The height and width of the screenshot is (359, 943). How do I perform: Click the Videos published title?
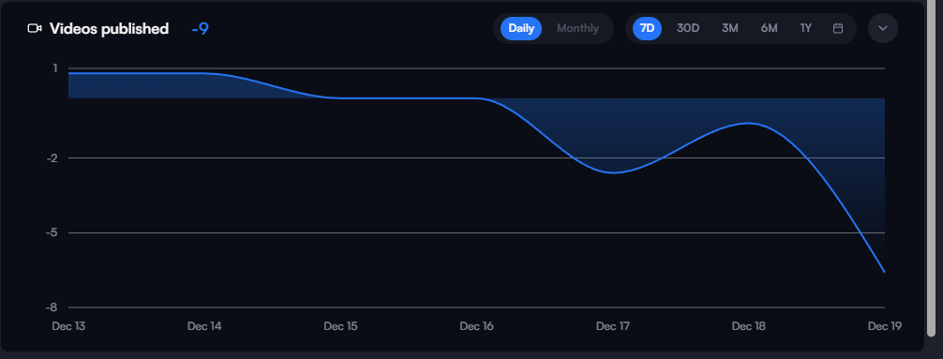coord(109,29)
